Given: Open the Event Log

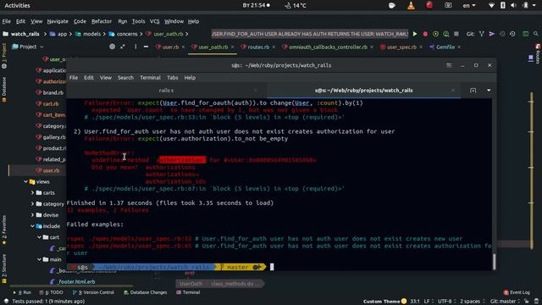Looking at the screenshot, I should click(x=517, y=292).
